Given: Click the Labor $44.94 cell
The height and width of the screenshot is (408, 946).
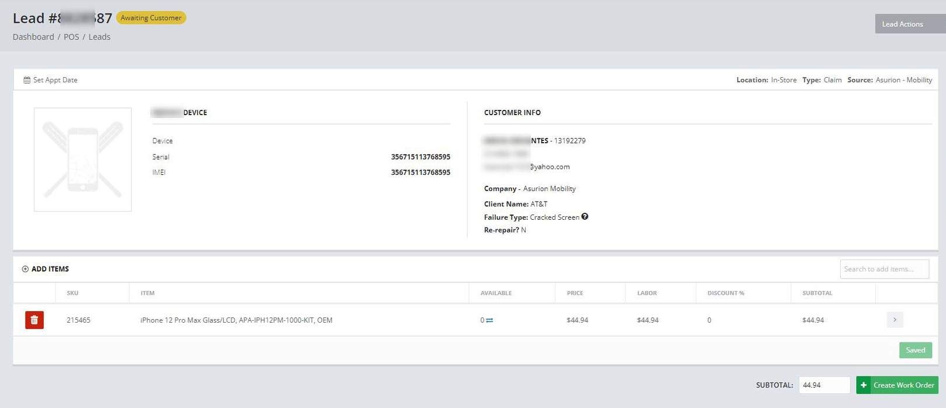Looking at the screenshot, I should 648,320.
